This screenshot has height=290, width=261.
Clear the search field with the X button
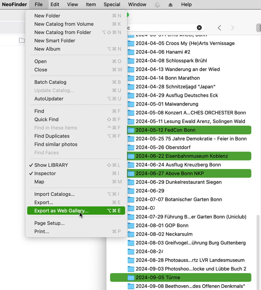199,28
